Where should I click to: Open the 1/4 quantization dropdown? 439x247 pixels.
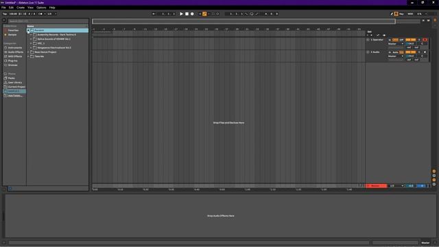pos(52,14)
